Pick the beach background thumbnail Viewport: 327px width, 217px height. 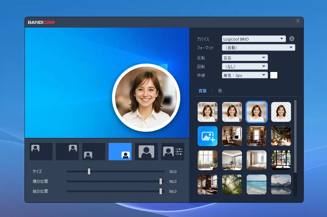[x=257, y=184]
